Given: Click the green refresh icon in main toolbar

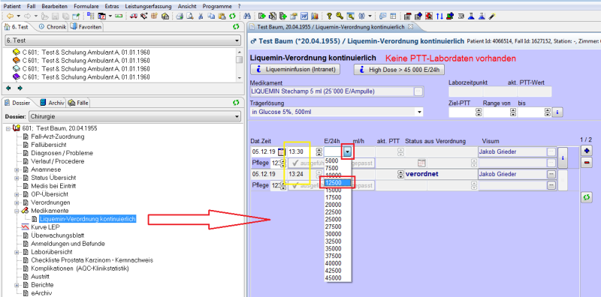Looking at the screenshot, I should tap(232, 16).
